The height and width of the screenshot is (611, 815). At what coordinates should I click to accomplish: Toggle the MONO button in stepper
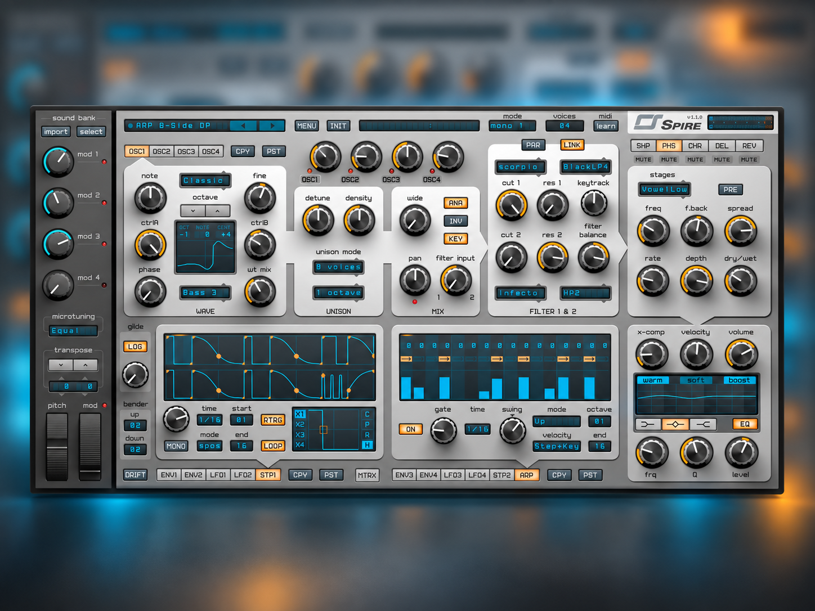click(176, 446)
